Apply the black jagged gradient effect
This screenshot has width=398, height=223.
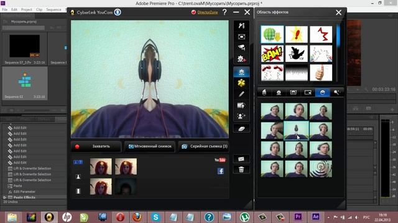click(x=297, y=72)
